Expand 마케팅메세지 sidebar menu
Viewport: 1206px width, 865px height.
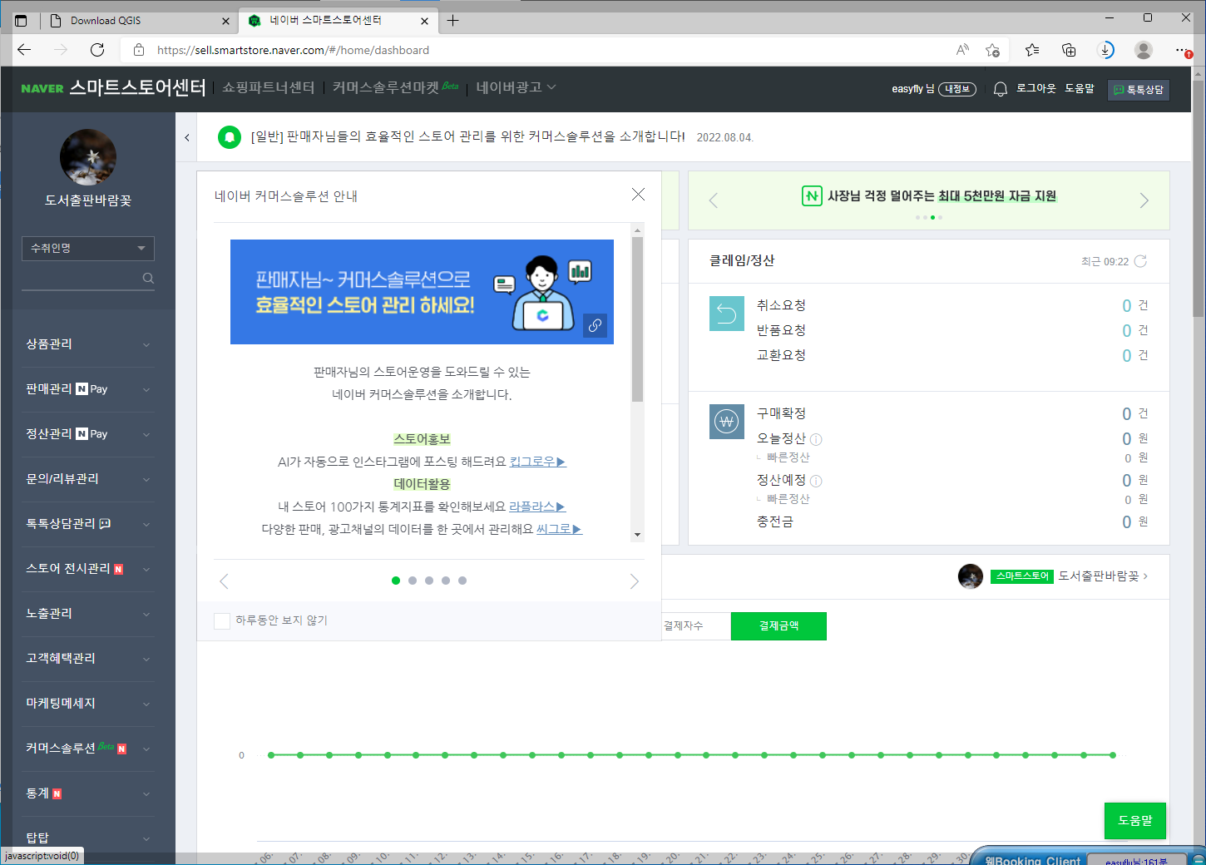click(x=88, y=704)
